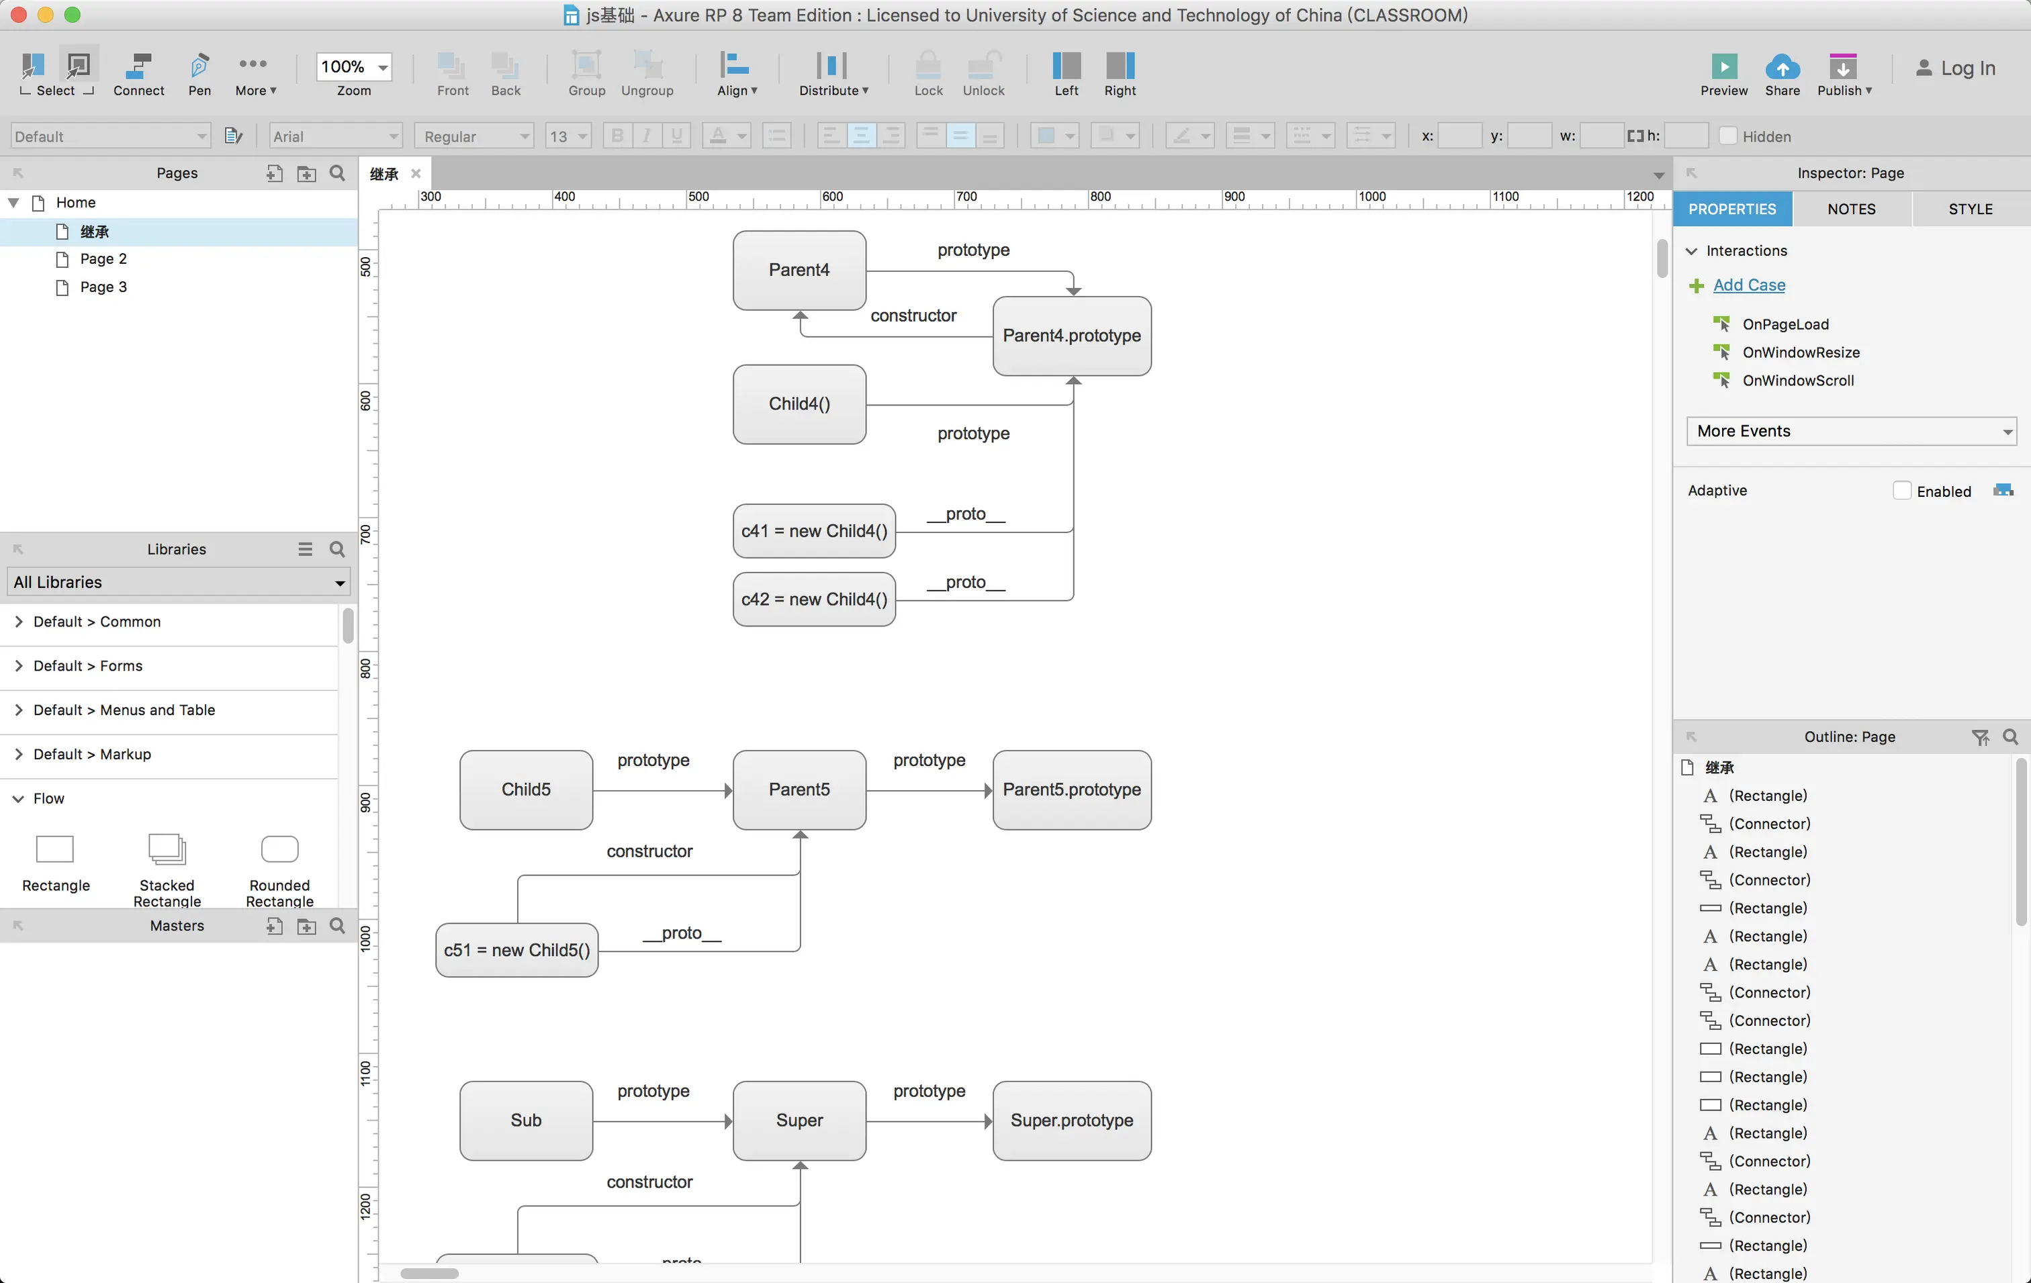Select the Pen tool
The image size is (2031, 1283).
pos(199,66)
